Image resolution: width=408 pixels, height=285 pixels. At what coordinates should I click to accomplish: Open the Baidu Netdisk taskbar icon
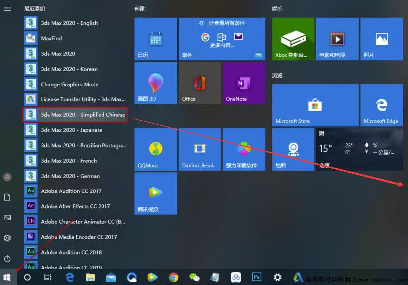(x=236, y=277)
